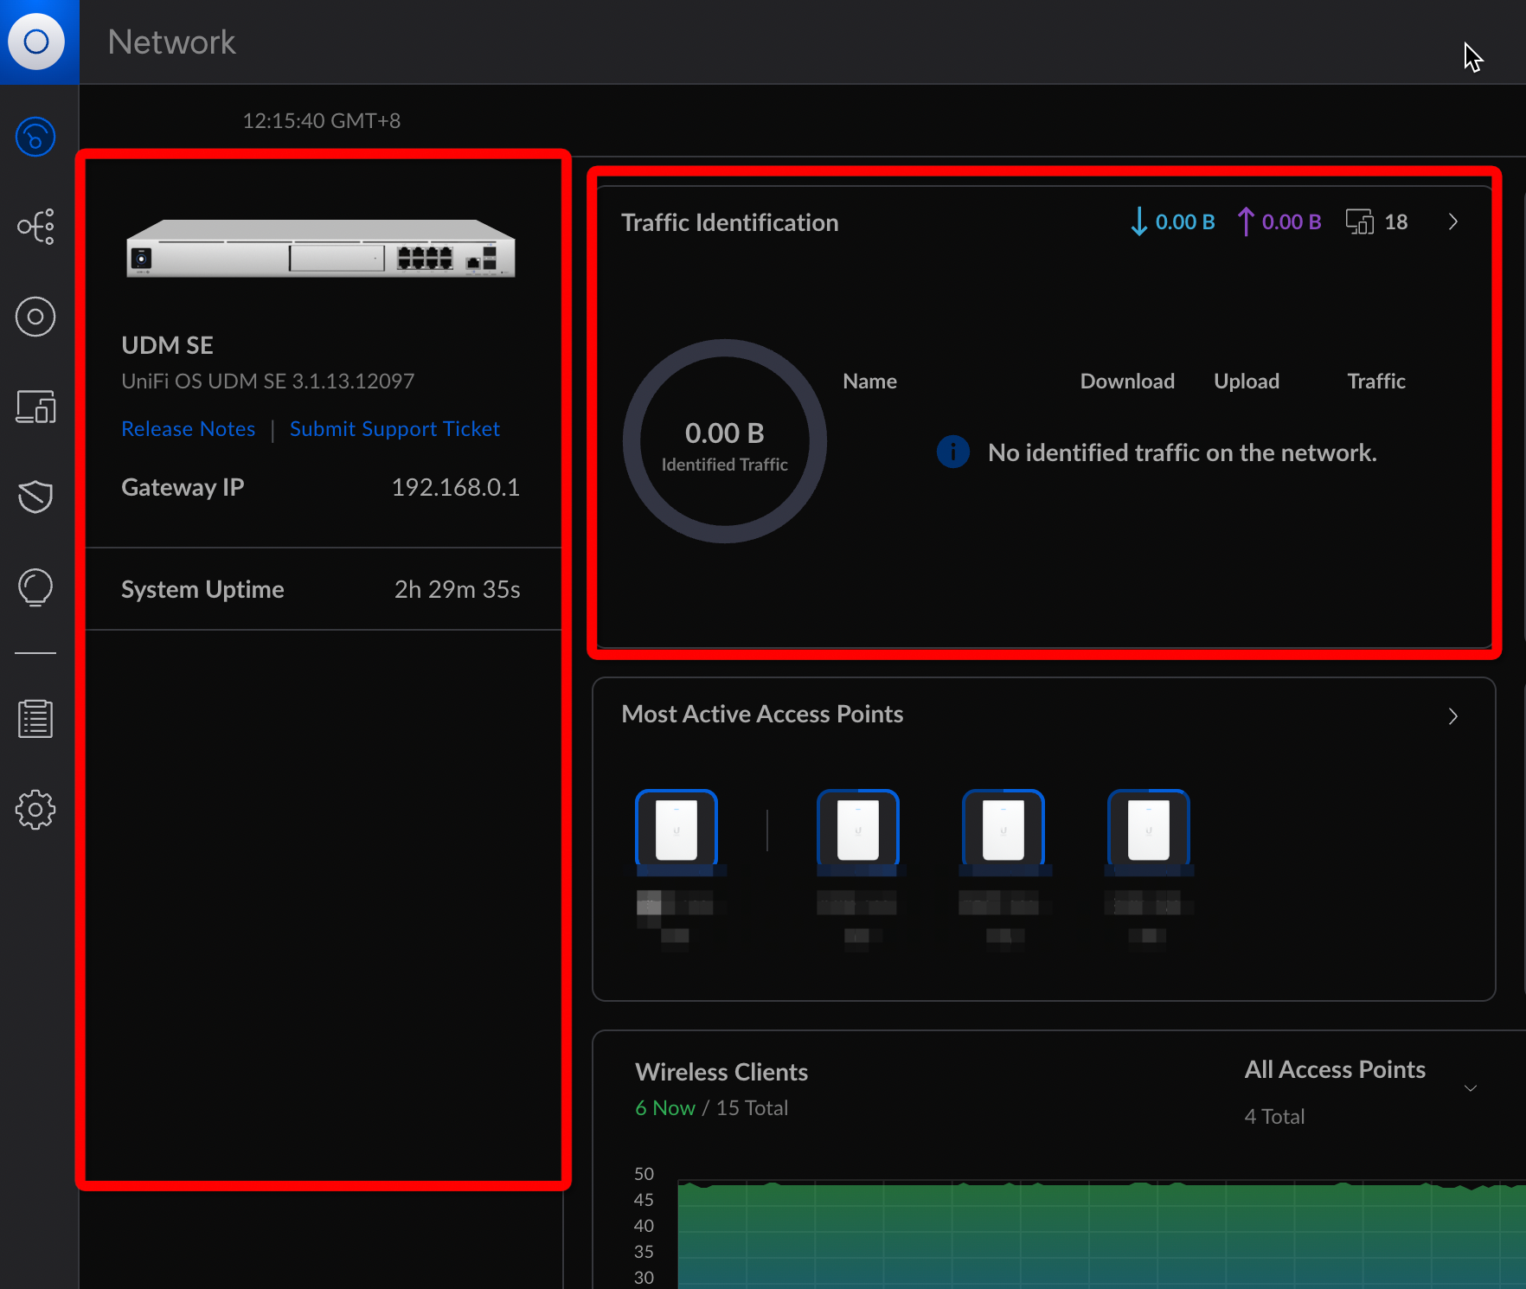Open the Security shield icon in sidebar
Viewport: 1526px width, 1289px height.
point(35,497)
